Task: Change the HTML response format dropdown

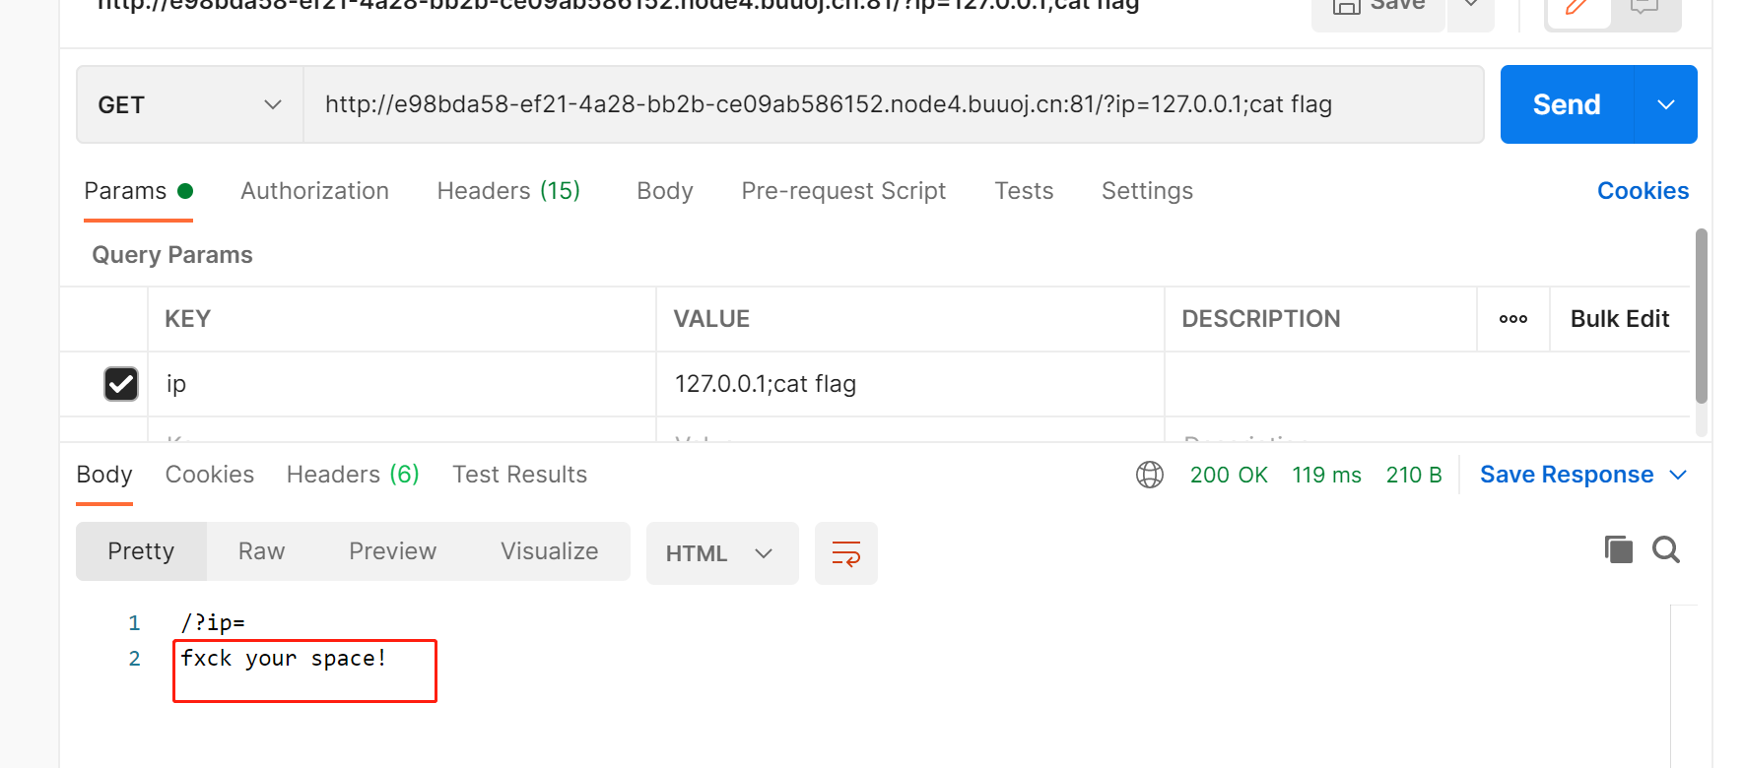Action: coord(721,553)
